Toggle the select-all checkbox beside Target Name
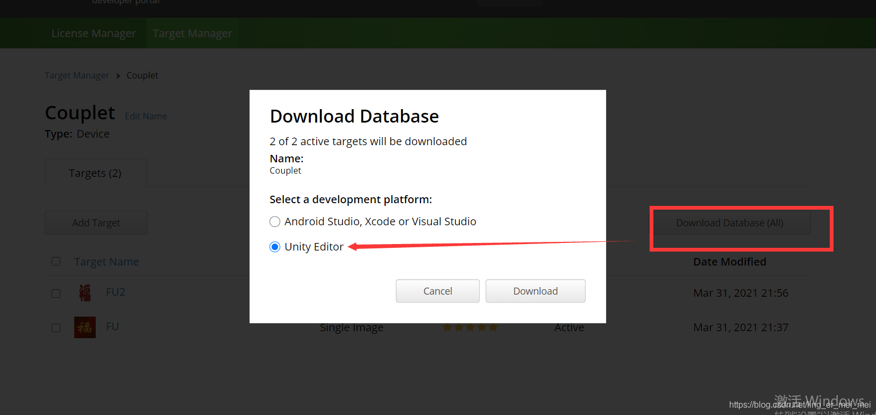This screenshot has width=876, height=415. [56, 261]
